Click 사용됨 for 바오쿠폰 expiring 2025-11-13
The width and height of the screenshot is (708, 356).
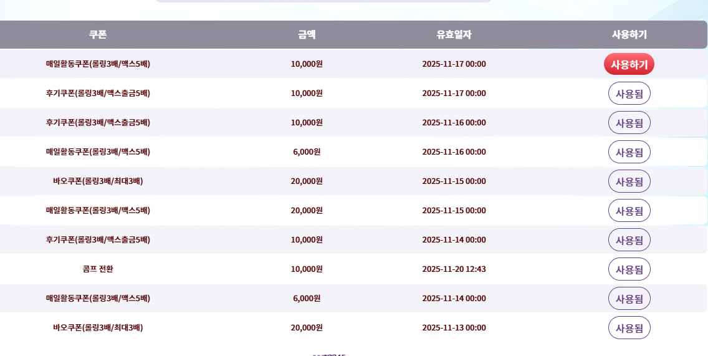[x=629, y=328]
